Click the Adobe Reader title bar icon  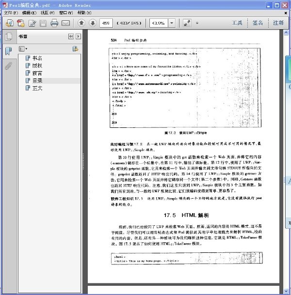[5, 5]
